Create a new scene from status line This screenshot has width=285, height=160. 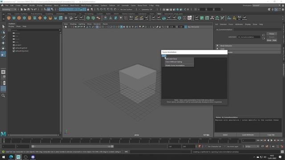[21, 9]
